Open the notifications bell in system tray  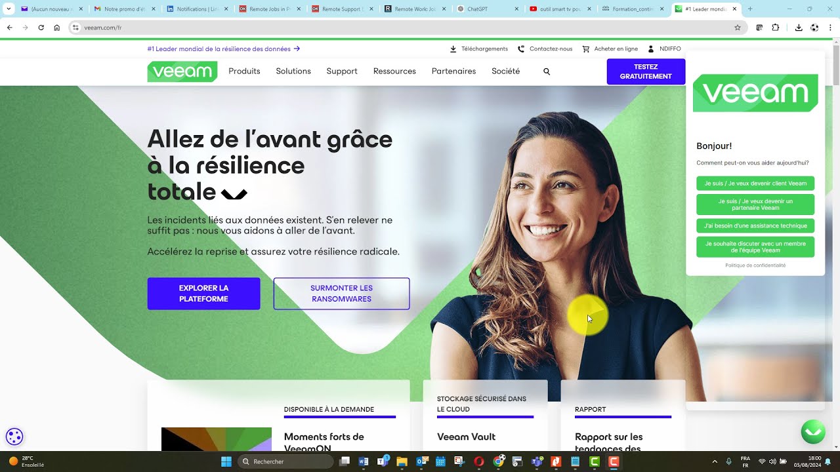(828, 462)
